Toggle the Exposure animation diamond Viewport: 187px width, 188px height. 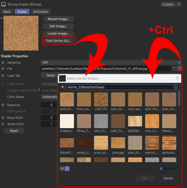[3, 105]
